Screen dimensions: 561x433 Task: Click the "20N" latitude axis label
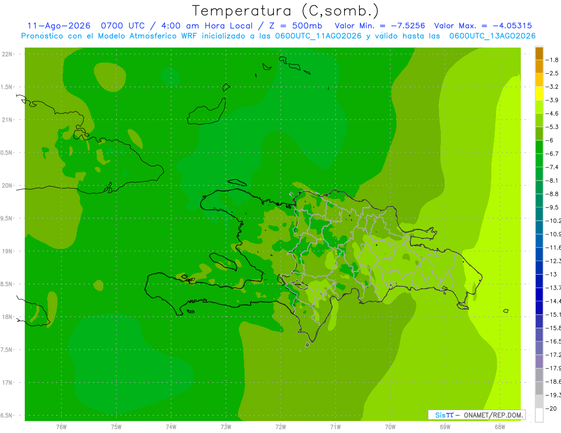(x=7, y=185)
